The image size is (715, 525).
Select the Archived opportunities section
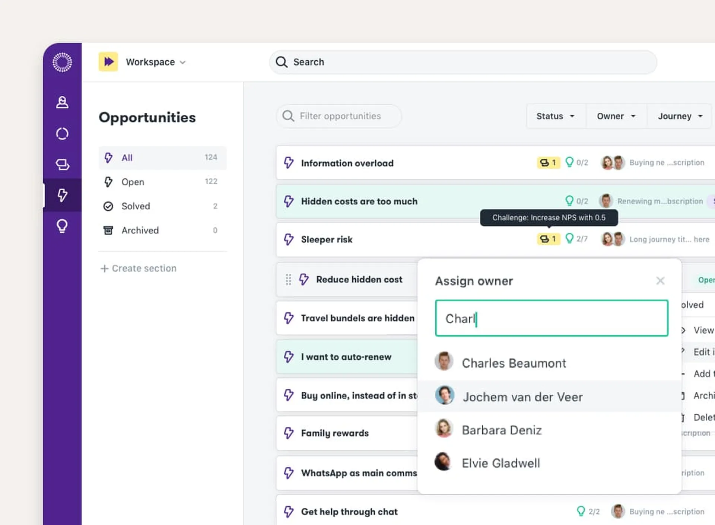[x=162, y=230]
